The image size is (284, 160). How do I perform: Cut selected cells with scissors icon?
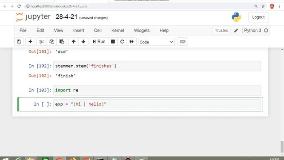click(42, 42)
